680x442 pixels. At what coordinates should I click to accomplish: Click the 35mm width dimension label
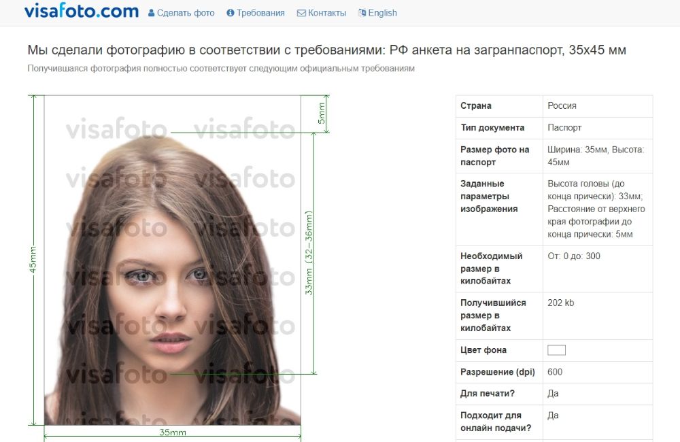tap(173, 432)
